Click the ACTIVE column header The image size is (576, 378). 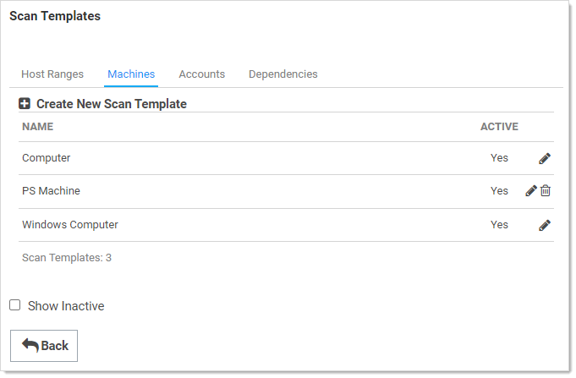coord(499,127)
